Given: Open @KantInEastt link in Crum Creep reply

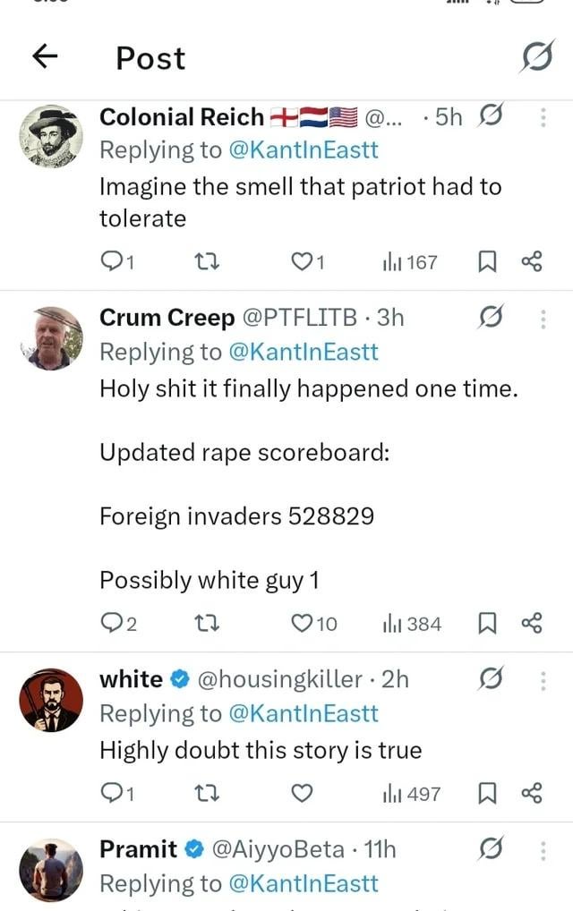Looking at the screenshot, I should [304, 352].
